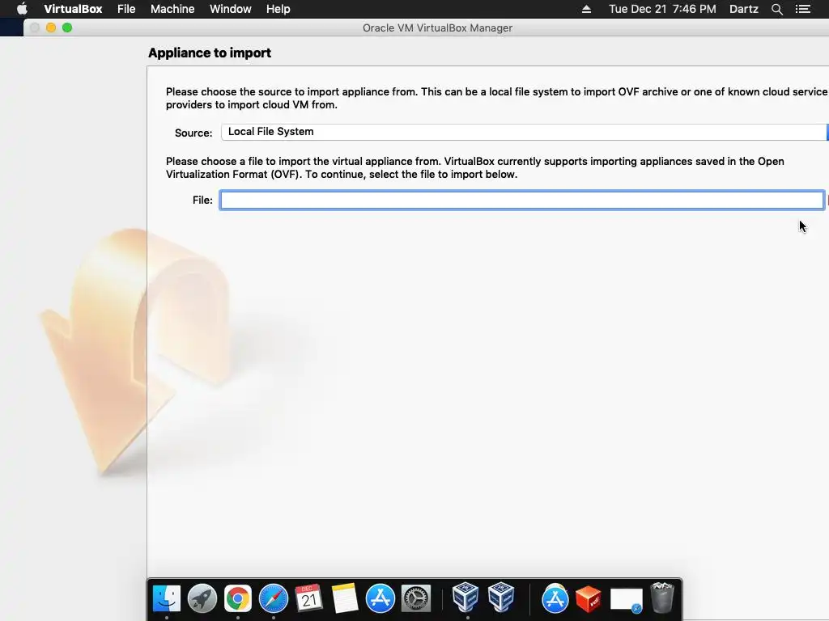Open the Machine menu
Viewport: 829px width, 621px height.
click(x=172, y=9)
